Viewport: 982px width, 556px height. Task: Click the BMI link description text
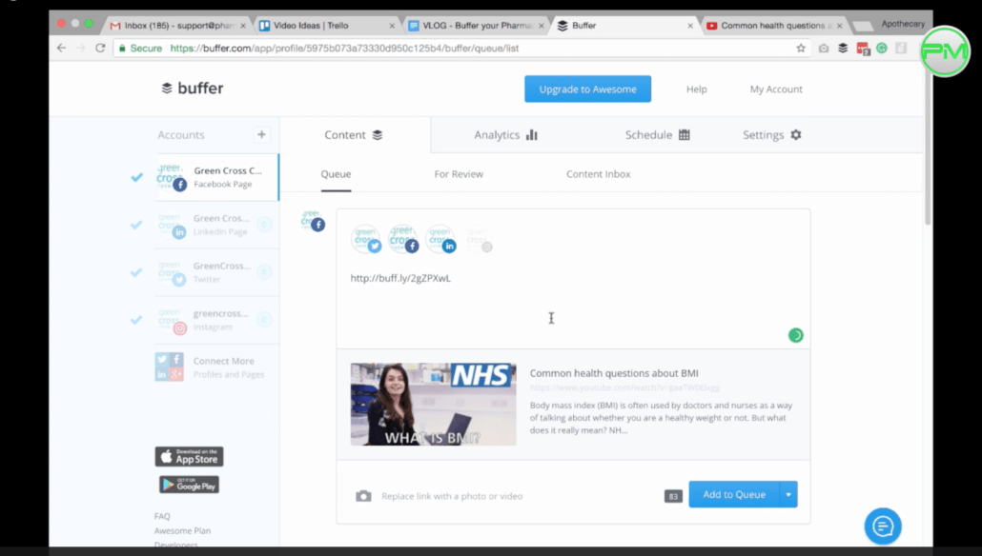tap(662, 418)
